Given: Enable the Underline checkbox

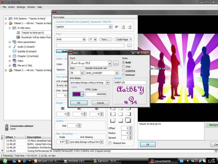Looking at the screenshot, I should click(x=123, y=71).
